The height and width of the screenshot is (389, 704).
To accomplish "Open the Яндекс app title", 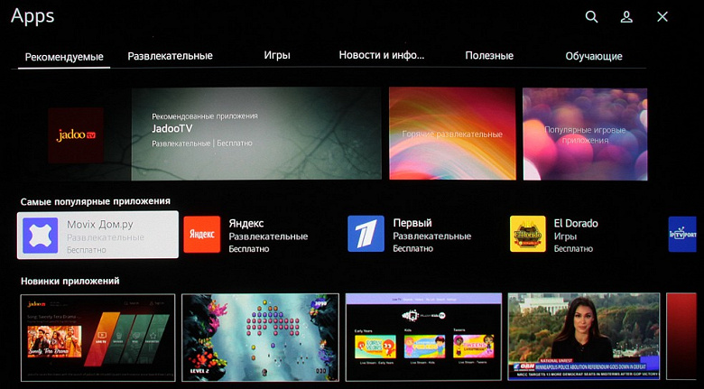I will [246, 223].
